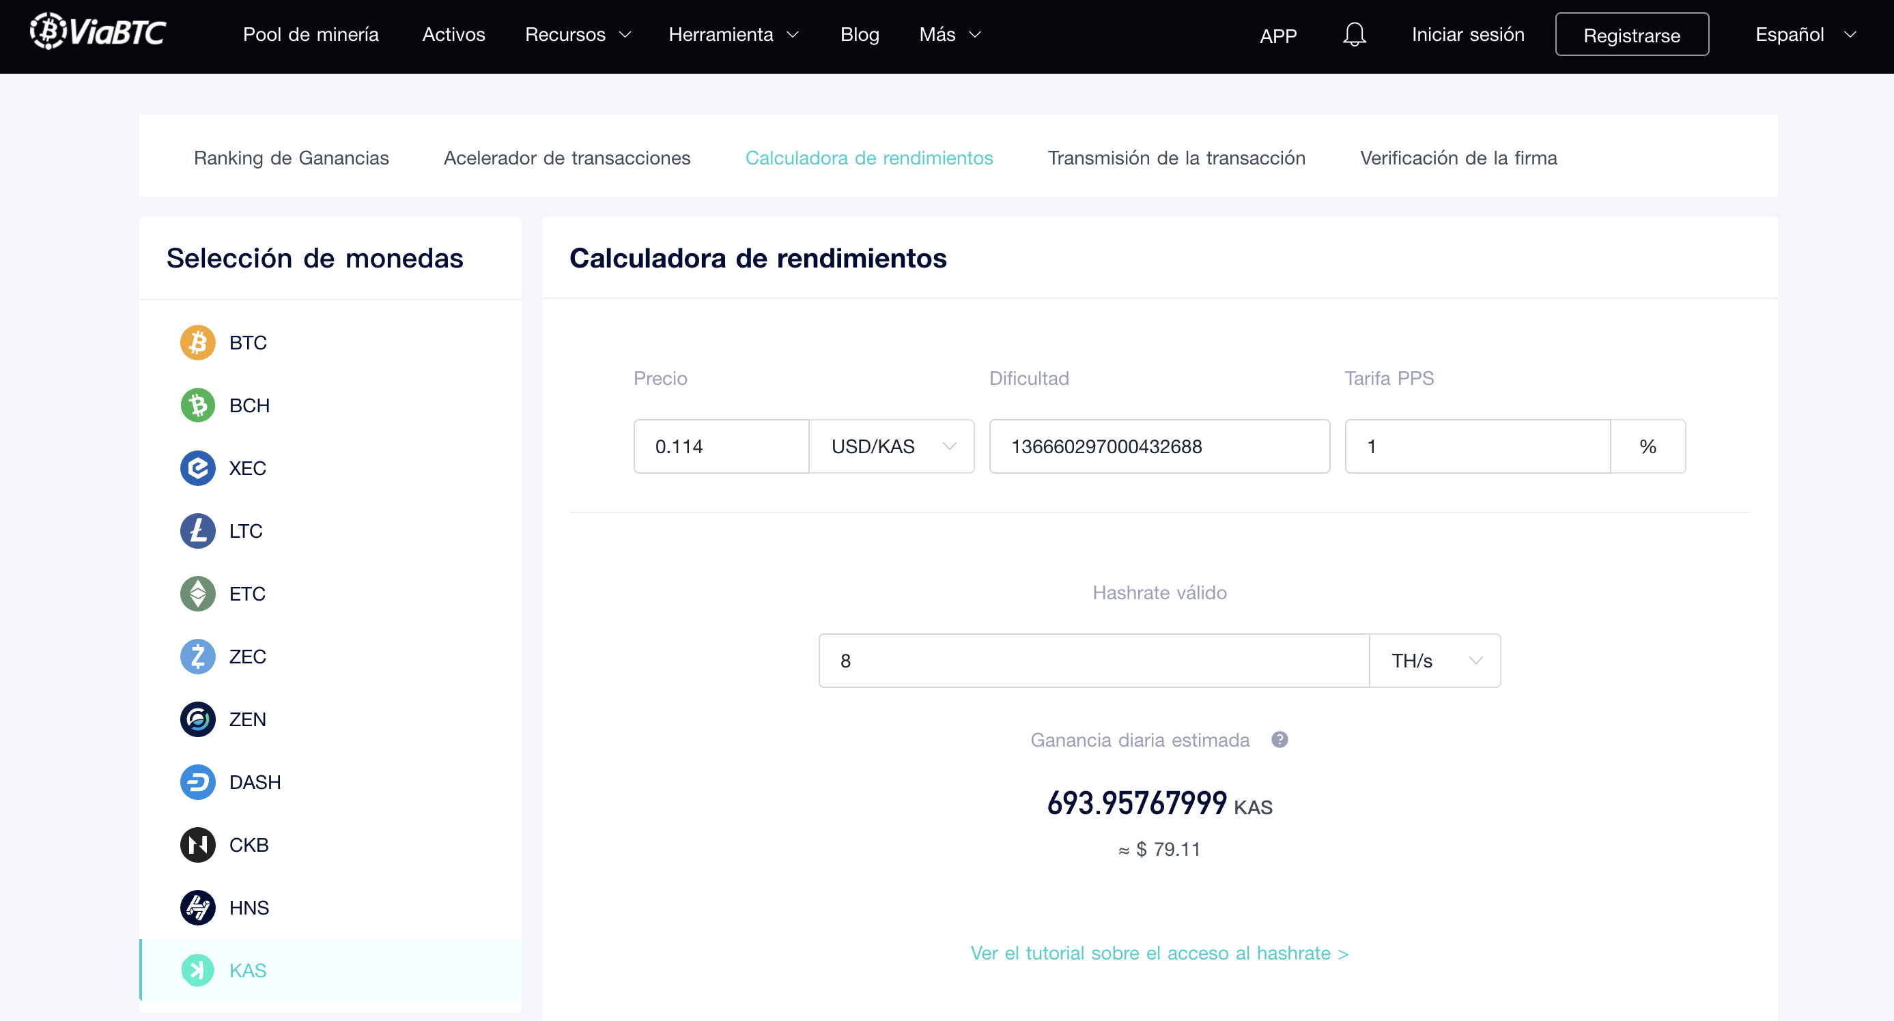Click the Dificultad input field
The image size is (1894, 1021).
point(1159,446)
